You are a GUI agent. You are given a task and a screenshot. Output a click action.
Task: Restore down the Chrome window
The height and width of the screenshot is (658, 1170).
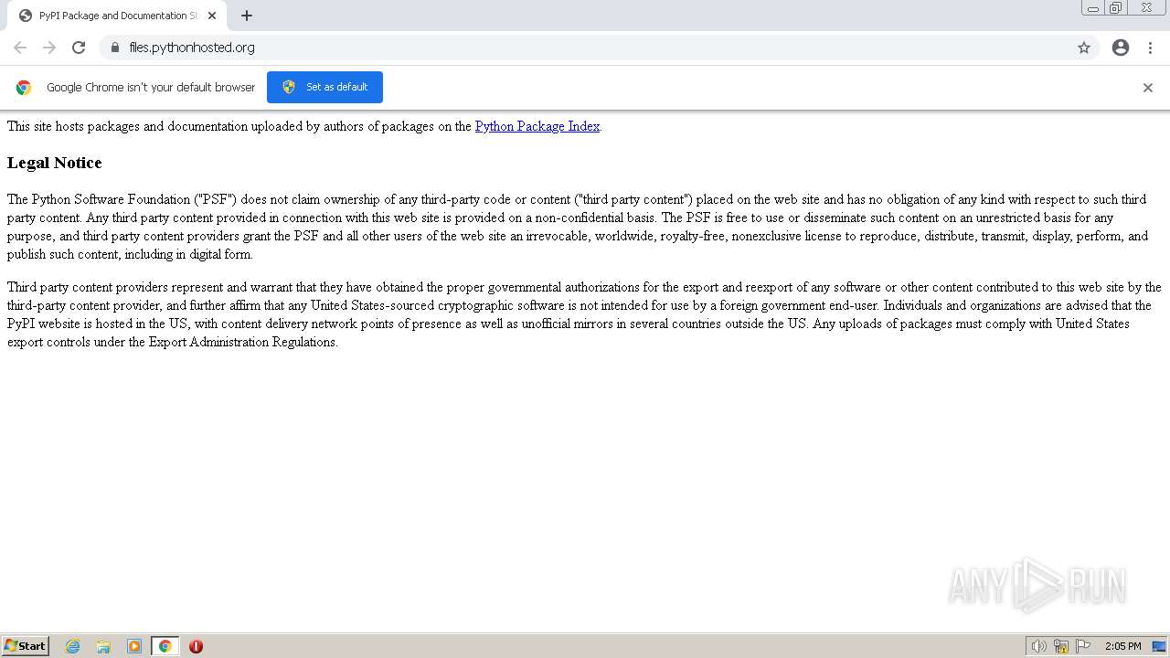[x=1116, y=8]
